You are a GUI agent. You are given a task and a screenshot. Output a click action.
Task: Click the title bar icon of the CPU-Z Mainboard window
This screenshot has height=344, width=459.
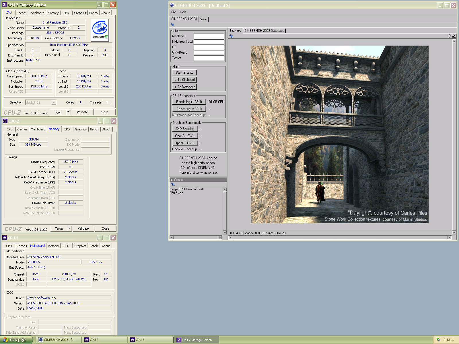5,238
